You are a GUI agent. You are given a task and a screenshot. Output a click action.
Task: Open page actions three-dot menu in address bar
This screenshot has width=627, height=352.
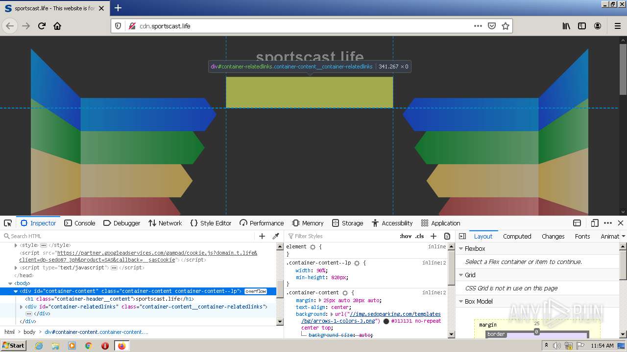[x=478, y=26]
